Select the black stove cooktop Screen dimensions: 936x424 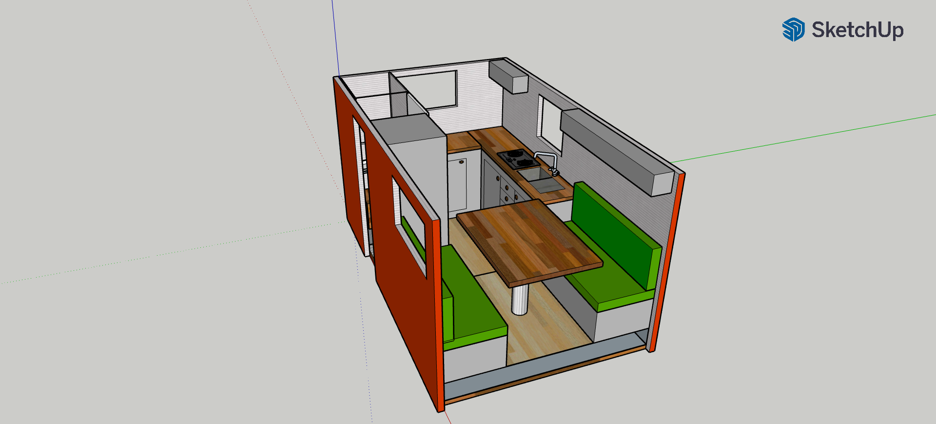coord(518,159)
